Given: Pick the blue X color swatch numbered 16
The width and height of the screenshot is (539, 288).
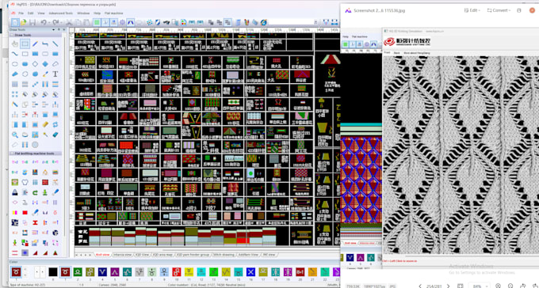Looking at the screenshot, I should 250,272.
